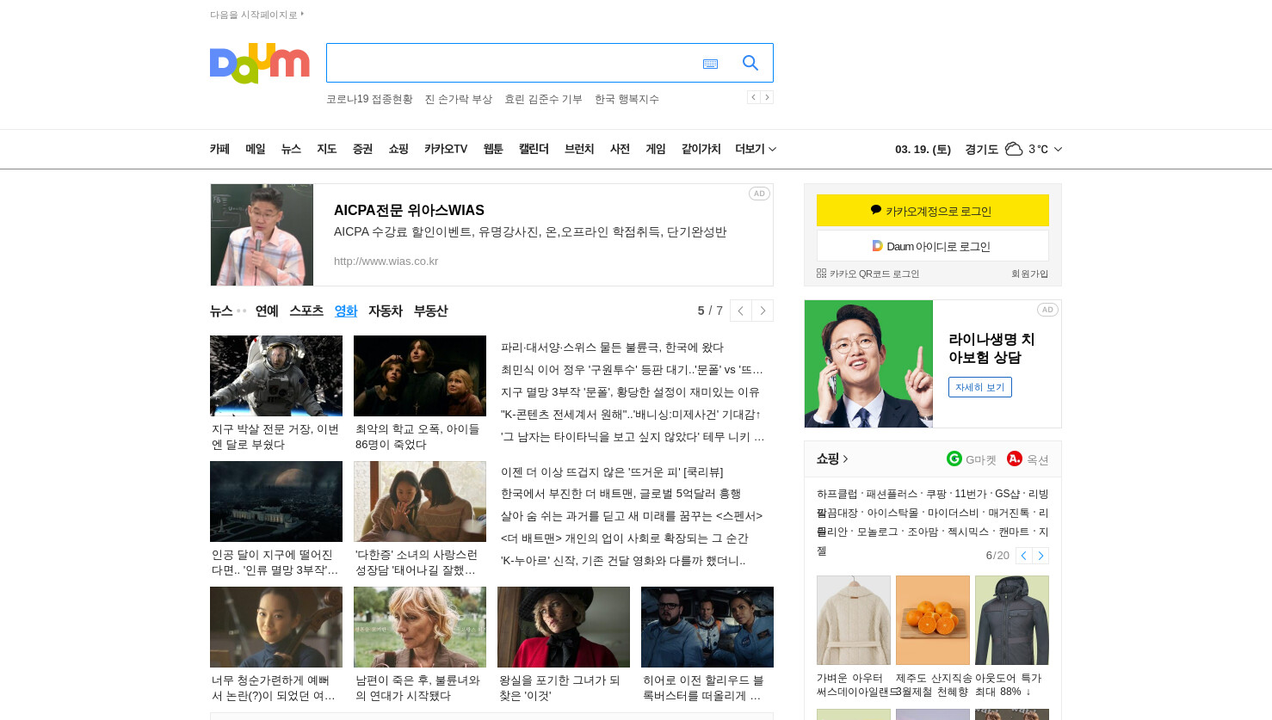Open 메일 in the navigation bar
Screen dimensions: 1272x720
256,149
